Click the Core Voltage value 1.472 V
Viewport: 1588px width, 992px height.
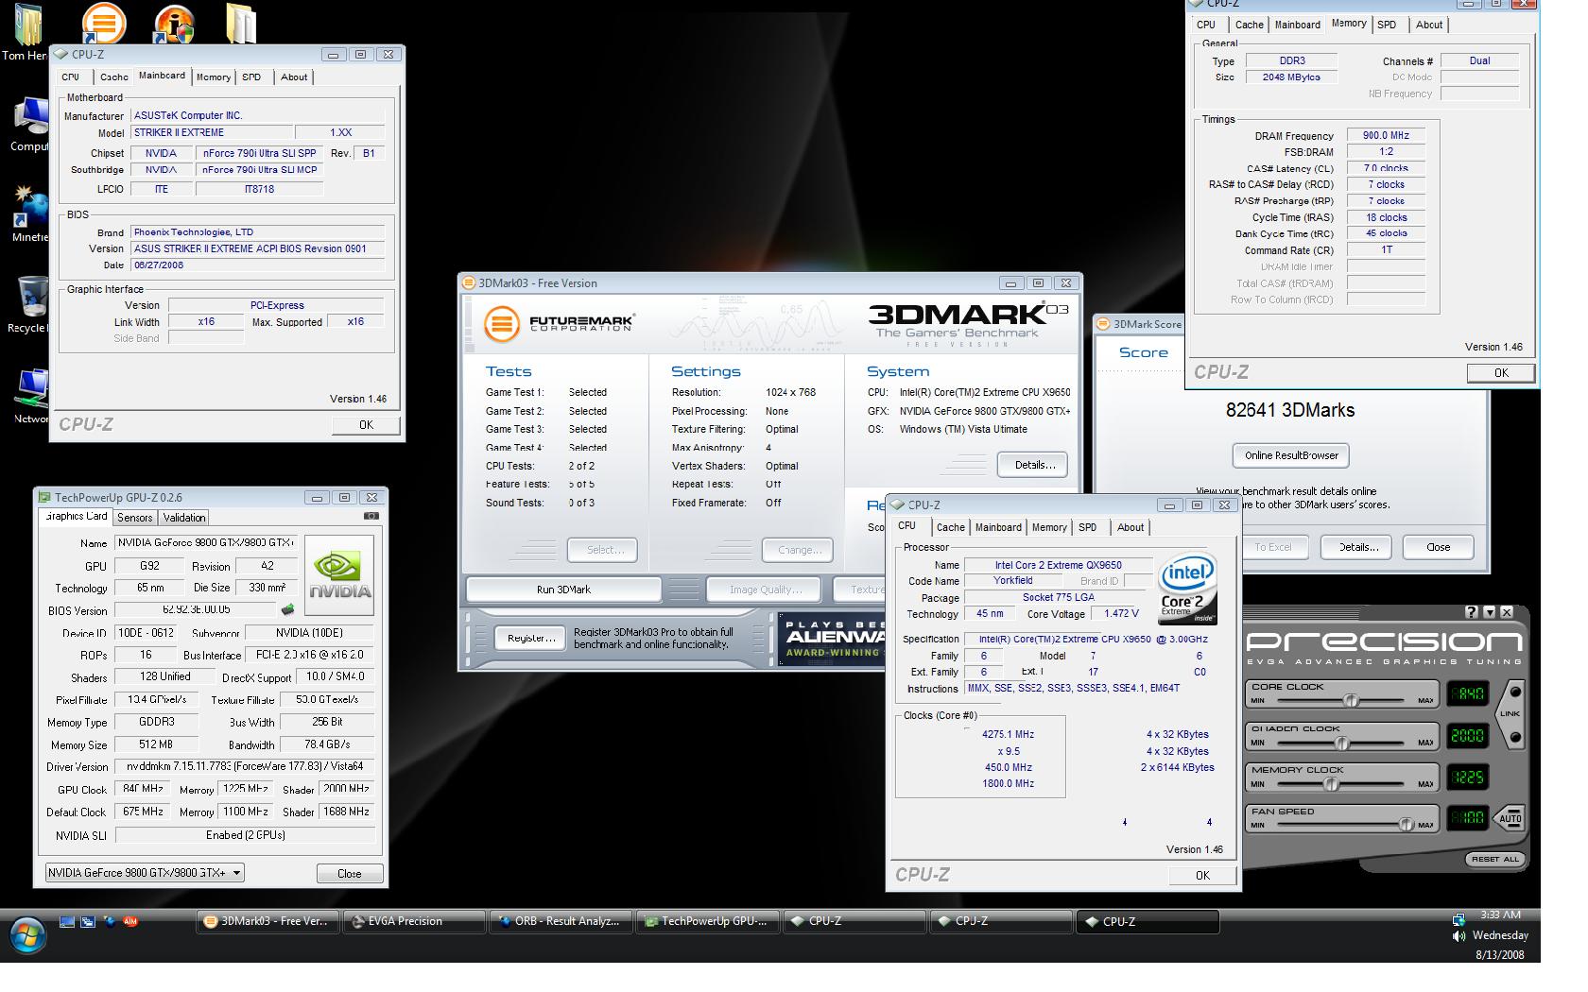[x=1121, y=614]
